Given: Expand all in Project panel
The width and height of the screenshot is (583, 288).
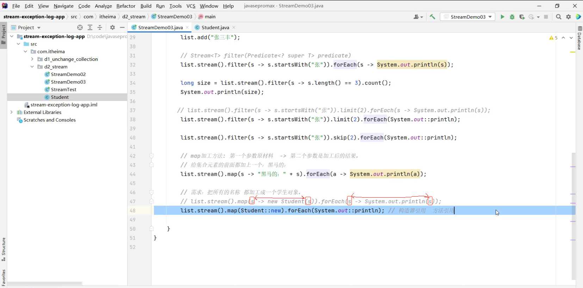Looking at the screenshot, I should tap(90, 27).
